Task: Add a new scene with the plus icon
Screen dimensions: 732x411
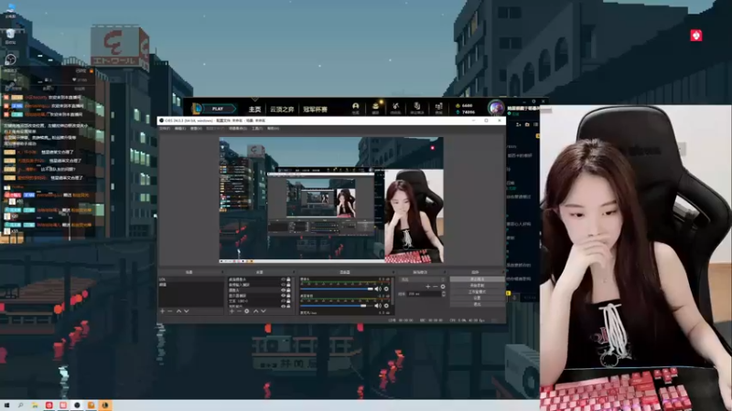Action: coord(163,311)
